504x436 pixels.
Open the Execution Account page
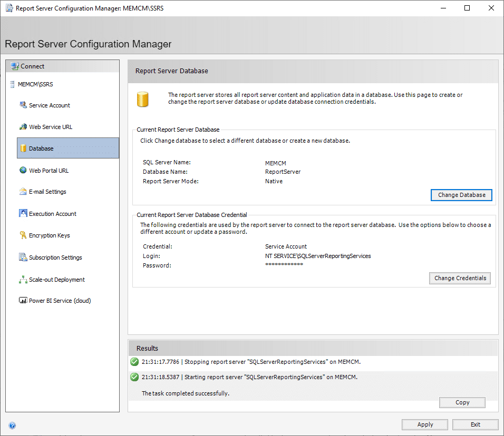pyautogui.click(x=52, y=214)
